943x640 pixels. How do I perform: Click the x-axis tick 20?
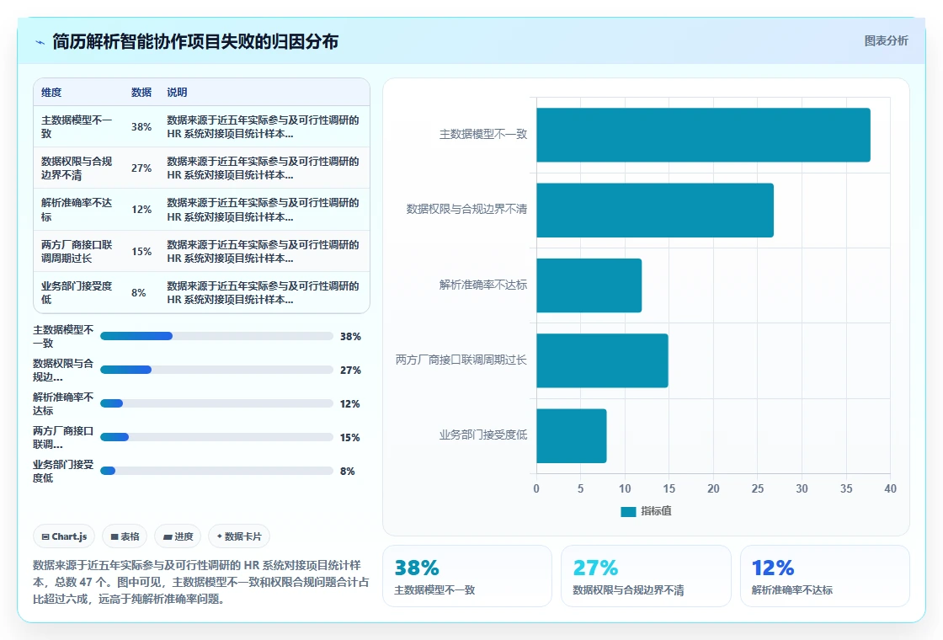(x=713, y=489)
